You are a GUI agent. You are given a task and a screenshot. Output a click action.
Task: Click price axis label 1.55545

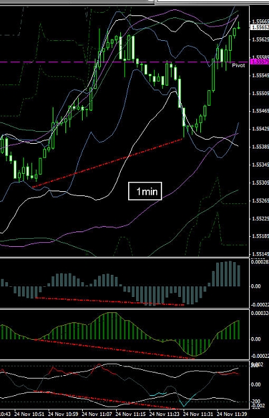pos(260,76)
